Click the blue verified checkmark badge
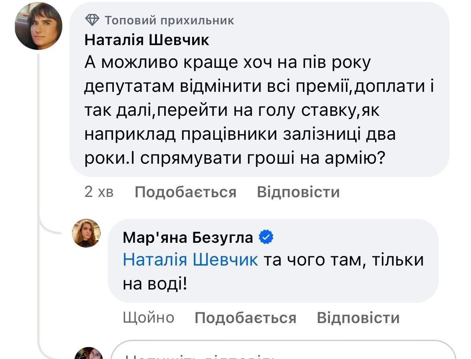The image size is (471, 359). point(266,238)
